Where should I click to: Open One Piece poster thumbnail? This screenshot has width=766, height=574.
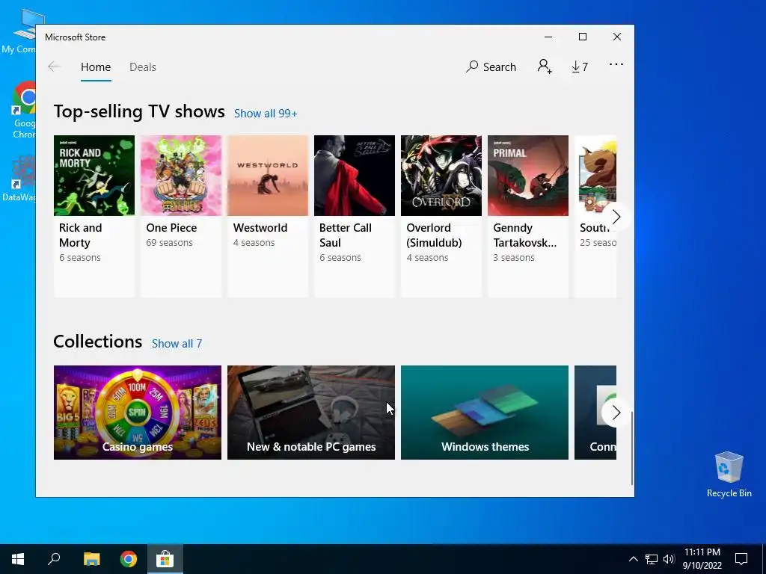(x=181, y=175)
